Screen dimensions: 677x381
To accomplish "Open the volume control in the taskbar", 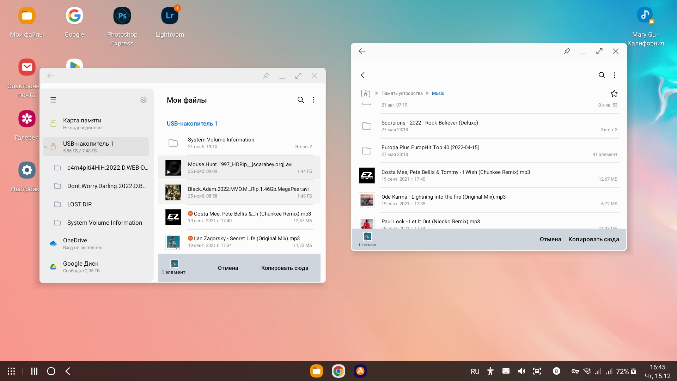I will pos(521,371).
